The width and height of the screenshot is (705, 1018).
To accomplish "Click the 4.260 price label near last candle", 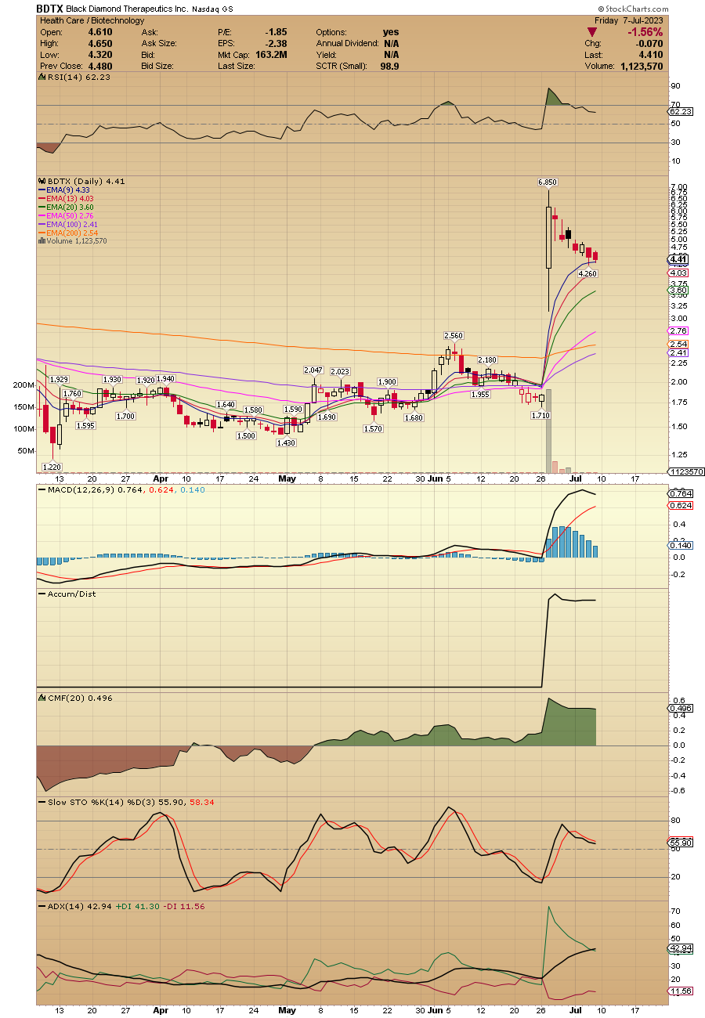I will coord(587,273).
